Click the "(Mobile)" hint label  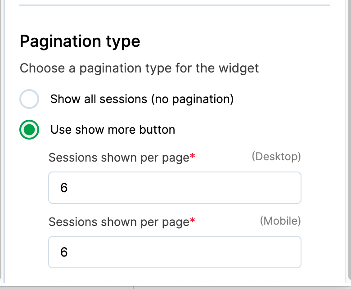coord(280,221)
